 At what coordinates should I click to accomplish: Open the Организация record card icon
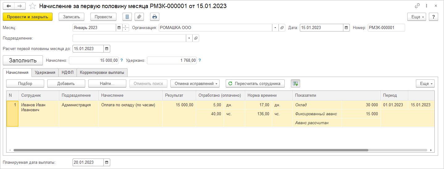point(282,28)
